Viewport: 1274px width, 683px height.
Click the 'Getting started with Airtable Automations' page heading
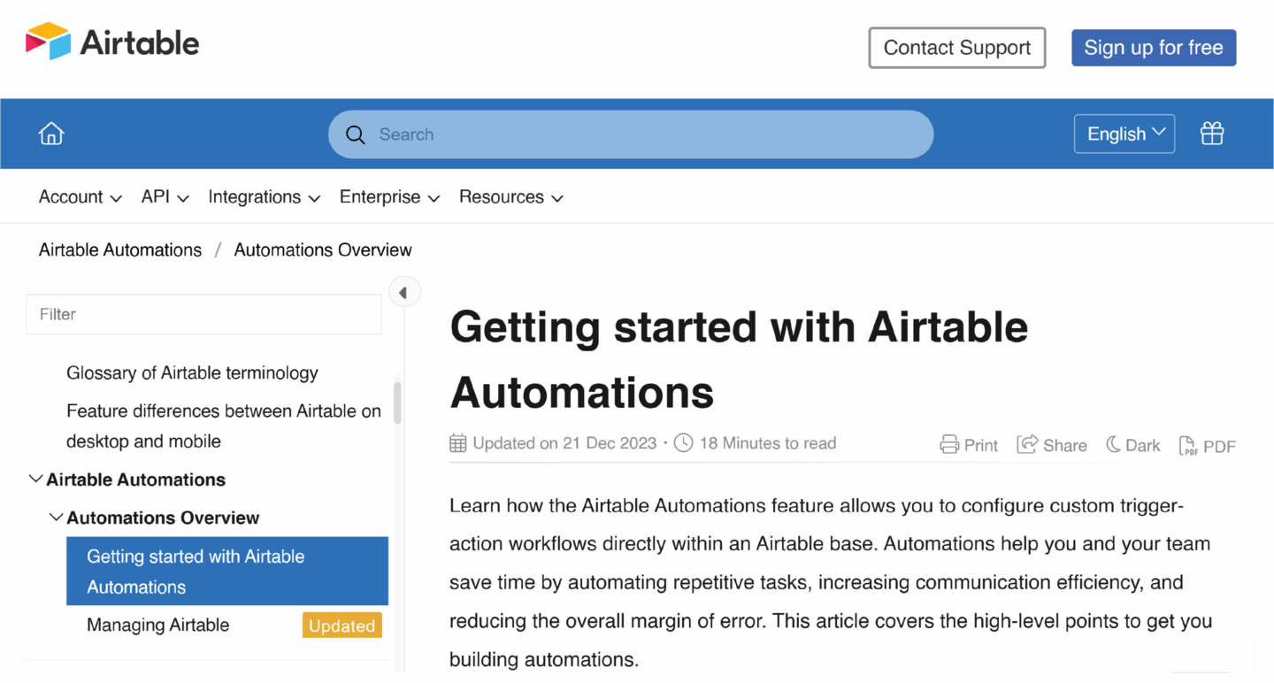point(739,359)
